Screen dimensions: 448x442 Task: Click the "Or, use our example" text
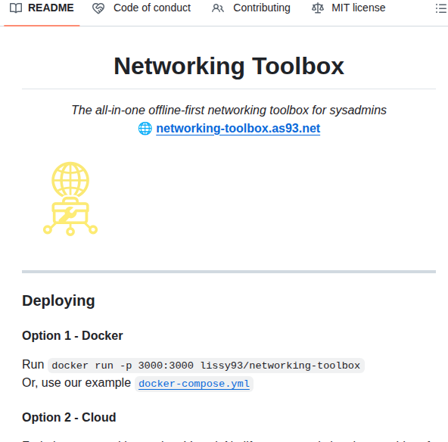click(76, 382)
